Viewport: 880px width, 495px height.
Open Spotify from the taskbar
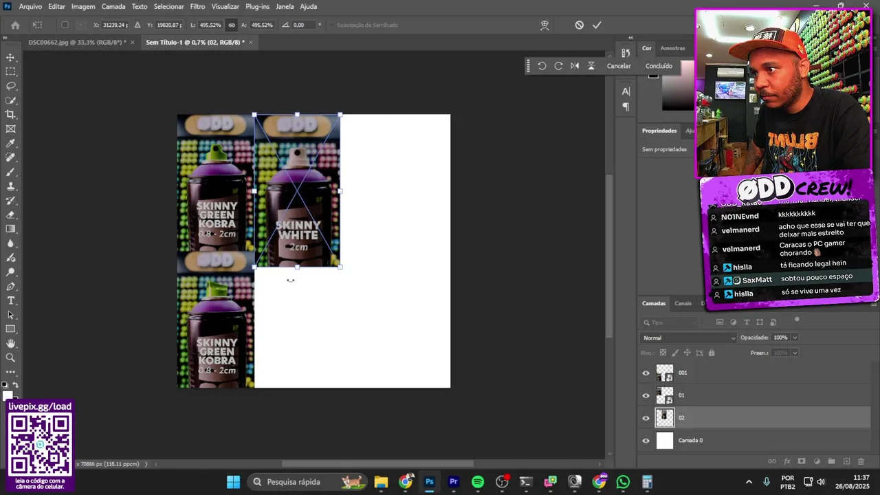click(478, 482)
